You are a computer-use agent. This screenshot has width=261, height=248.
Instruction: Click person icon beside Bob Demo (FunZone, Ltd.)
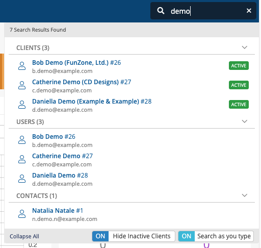point(22,66)
